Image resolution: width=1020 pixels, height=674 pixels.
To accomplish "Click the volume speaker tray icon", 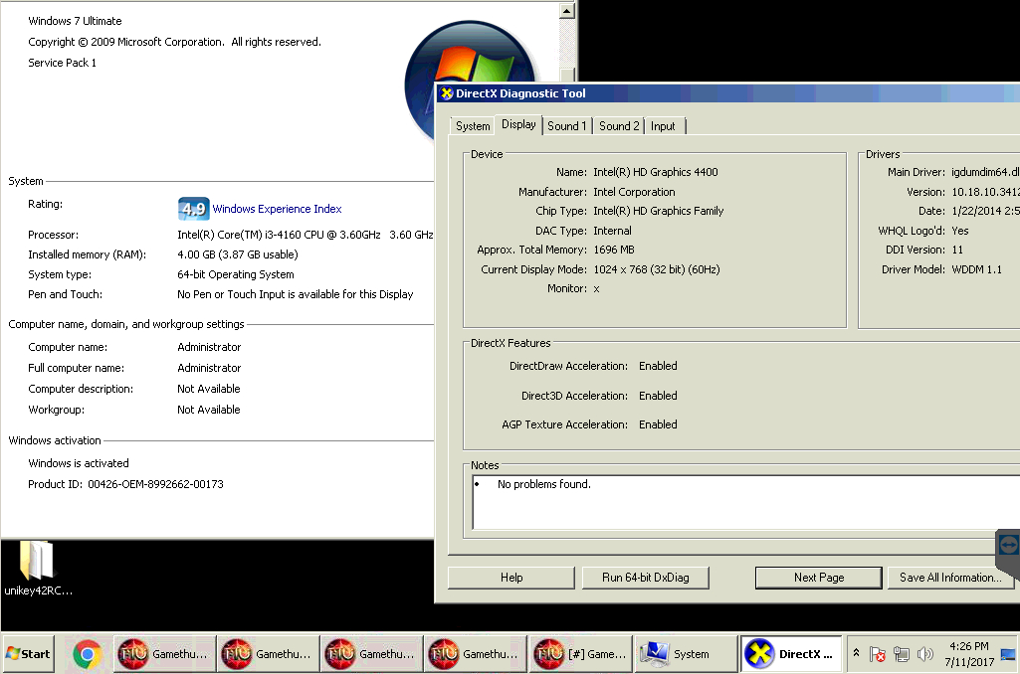I will pos(925,654).
